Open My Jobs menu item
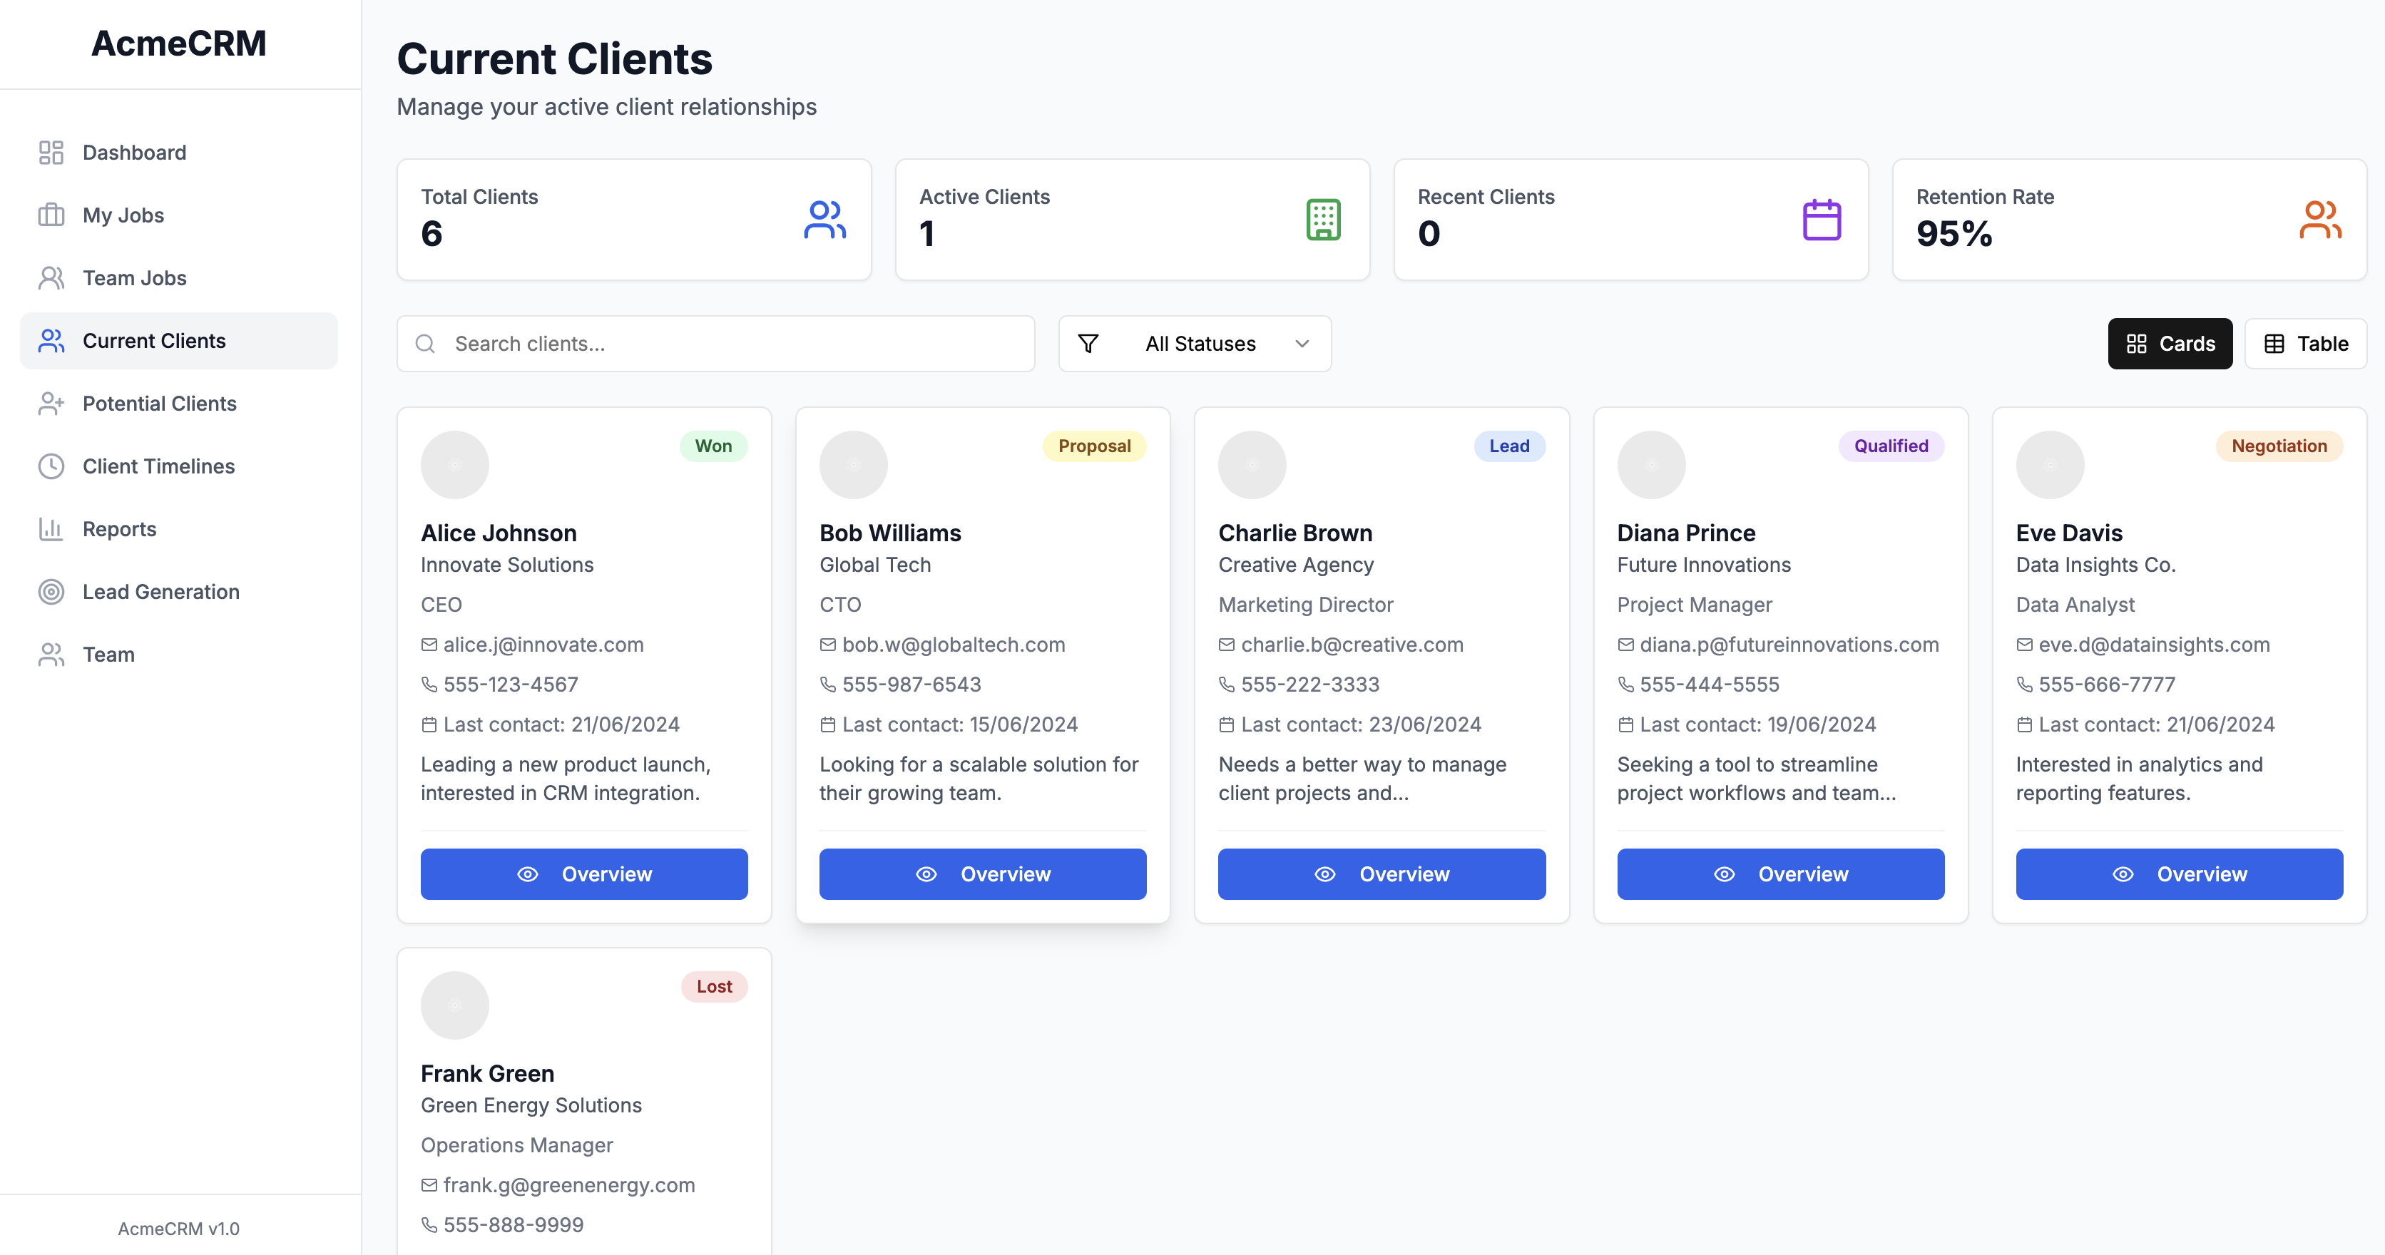 click(179, 215)
